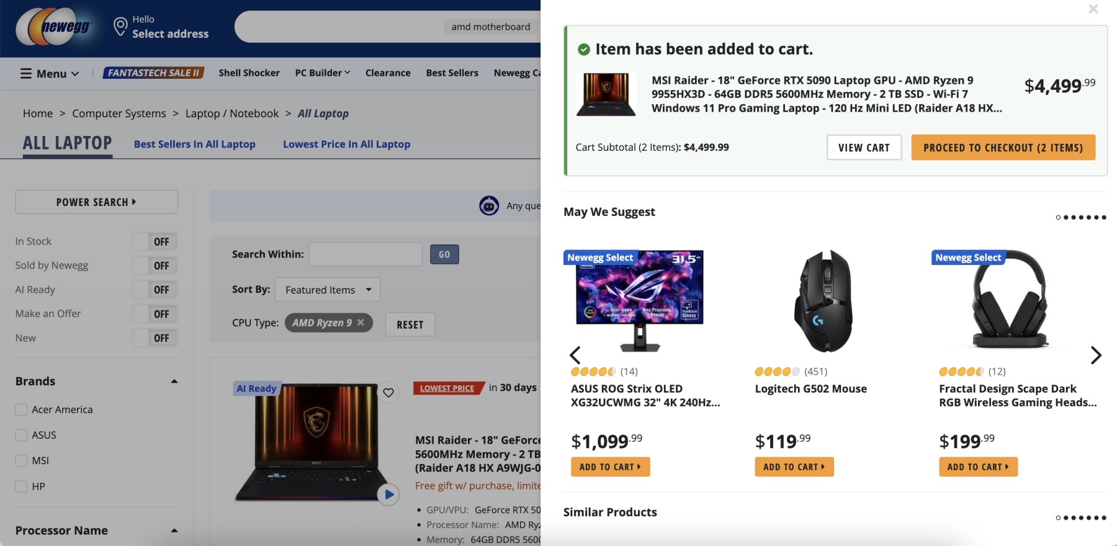Screen dimensions: 1117x546
Task: Click the Newegg home logo
Action: click(x=55, y=28)
